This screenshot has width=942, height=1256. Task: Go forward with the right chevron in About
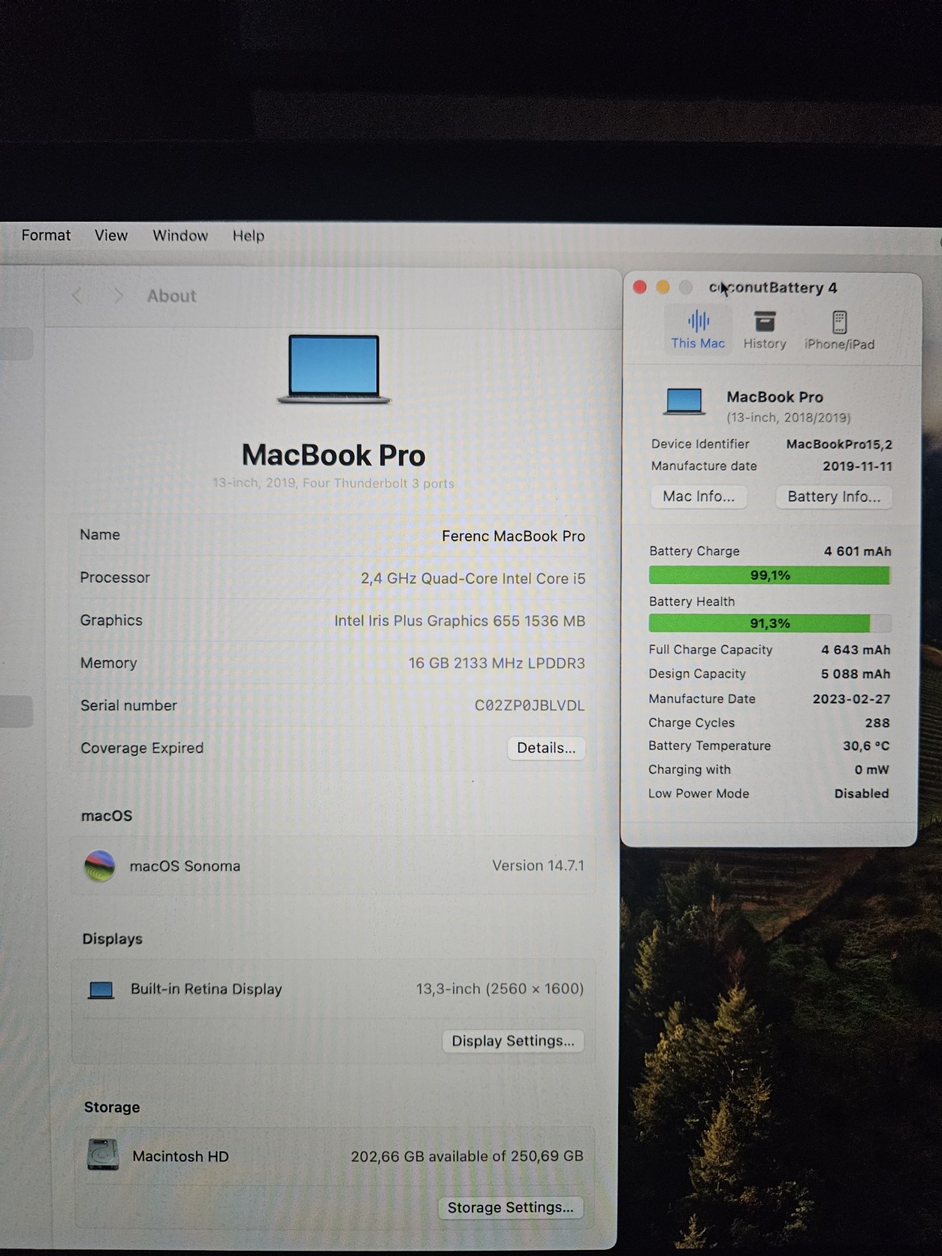pos(118,296)
